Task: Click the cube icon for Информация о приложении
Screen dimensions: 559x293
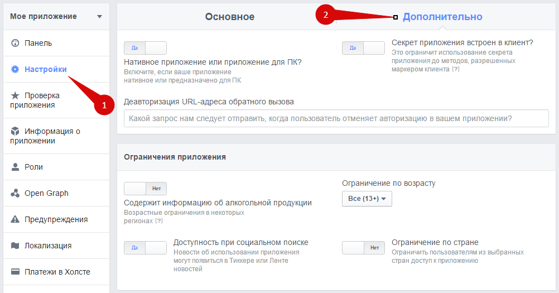Action: (x=15, y=131)
